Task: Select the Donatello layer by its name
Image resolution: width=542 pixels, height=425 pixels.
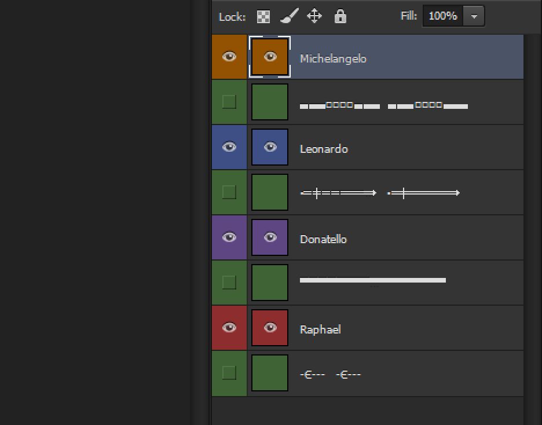Action: click(x=323, y=239)
